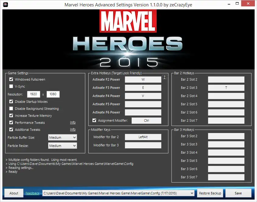
Task: Click the resolution height field 1080
Action: pyautogui.click(x=53, y=94)
